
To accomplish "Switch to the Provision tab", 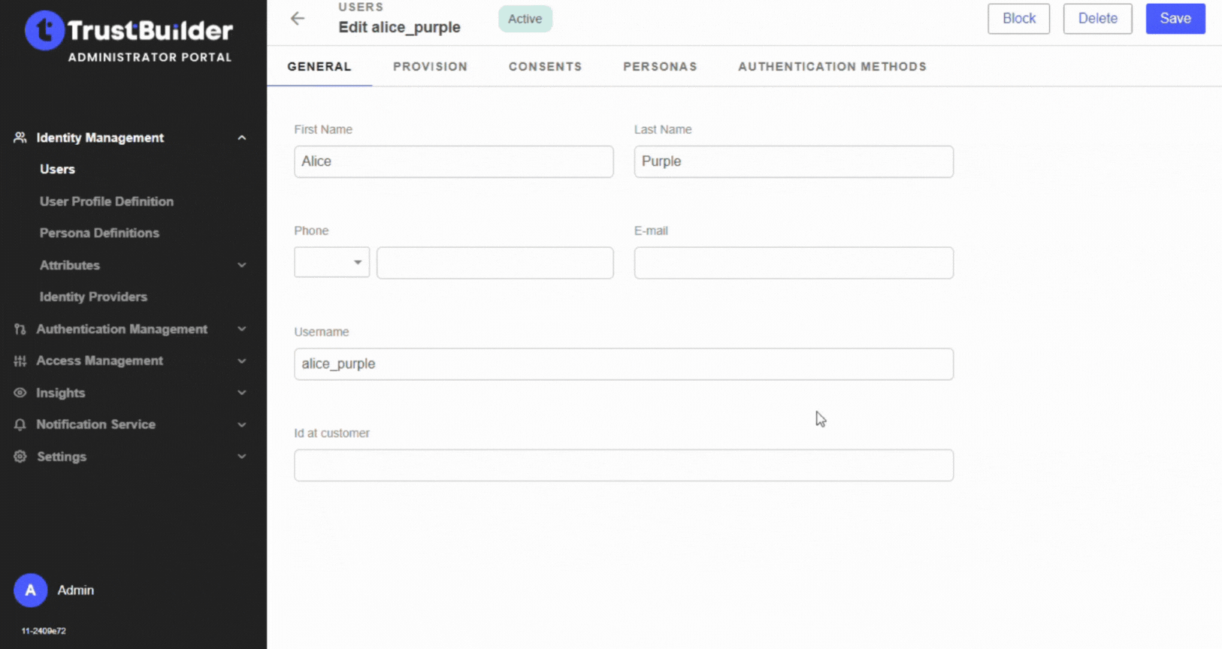I will 430,67.
